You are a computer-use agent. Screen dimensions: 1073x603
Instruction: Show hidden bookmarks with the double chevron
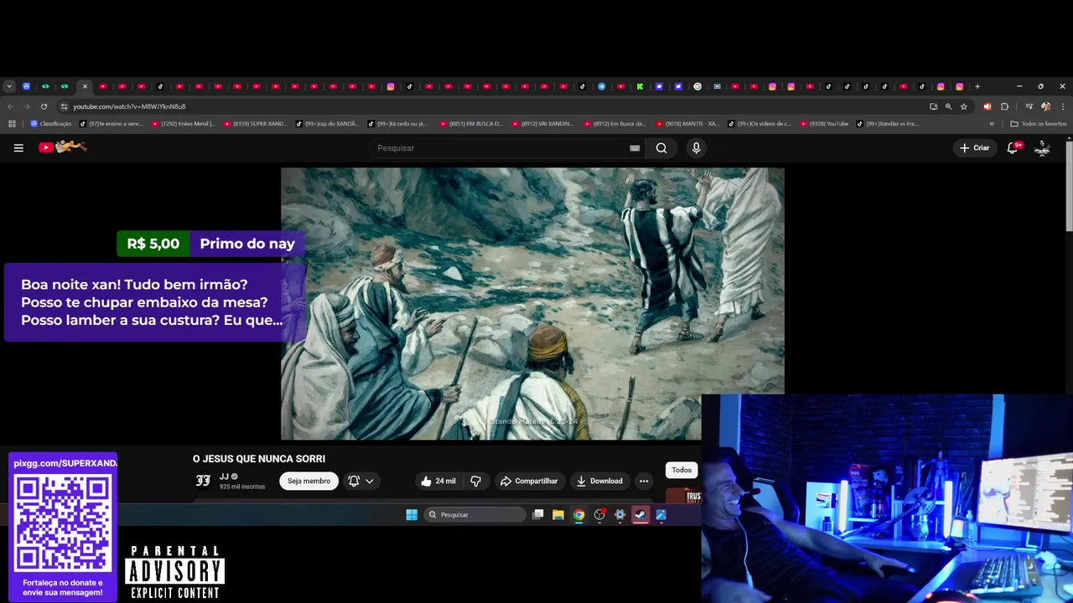[x=992, y=124]
